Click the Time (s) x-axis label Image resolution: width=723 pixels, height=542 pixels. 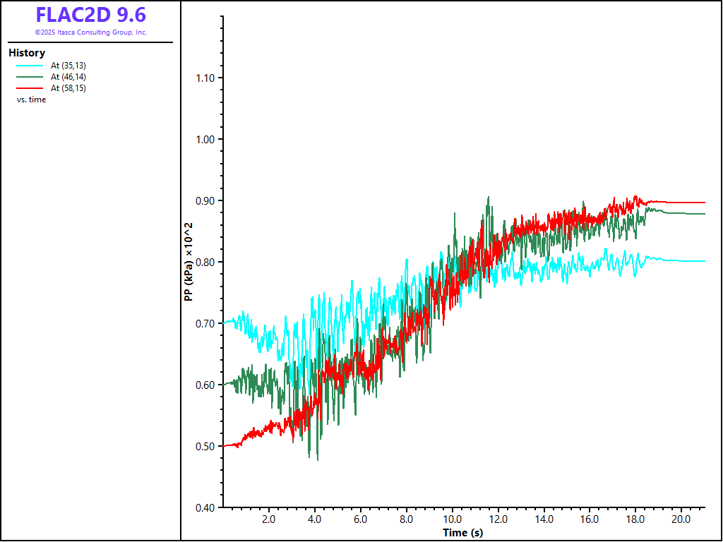(463, 532)
